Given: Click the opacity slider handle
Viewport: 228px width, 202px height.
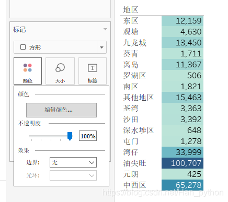Looking at the screenshot, I should coord(70,136).
